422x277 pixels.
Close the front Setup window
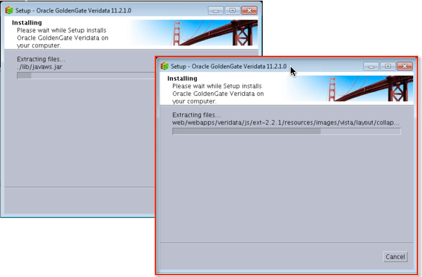[404, 66]
